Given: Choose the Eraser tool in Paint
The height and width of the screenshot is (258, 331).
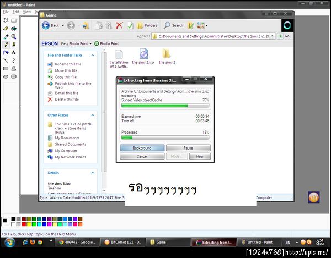Looking at the screenshot, I should (6, 29).
